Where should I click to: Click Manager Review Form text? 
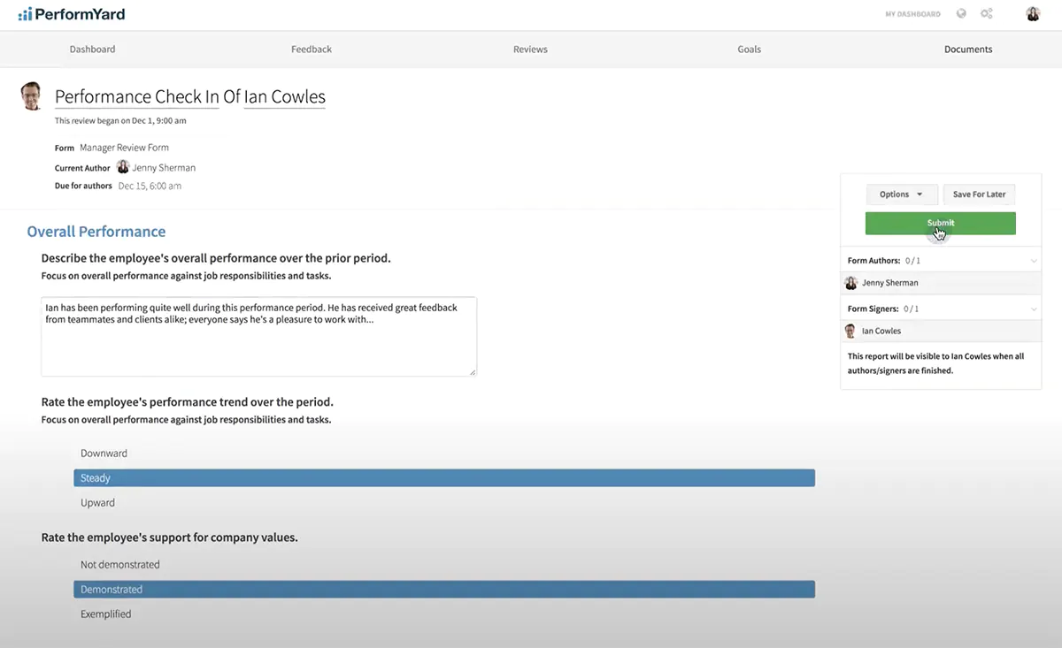pyautogui.click(x=124, y=148)
